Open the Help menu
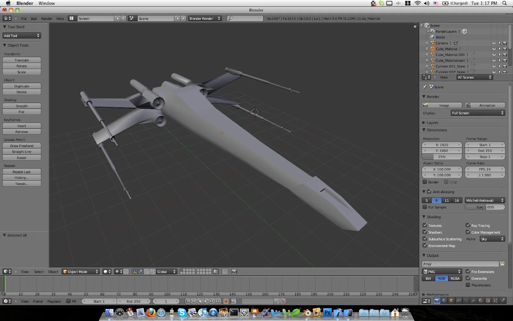 (x=60, y=19)
